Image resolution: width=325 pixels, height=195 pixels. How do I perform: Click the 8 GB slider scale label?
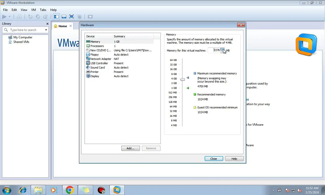tap(174, 74)
